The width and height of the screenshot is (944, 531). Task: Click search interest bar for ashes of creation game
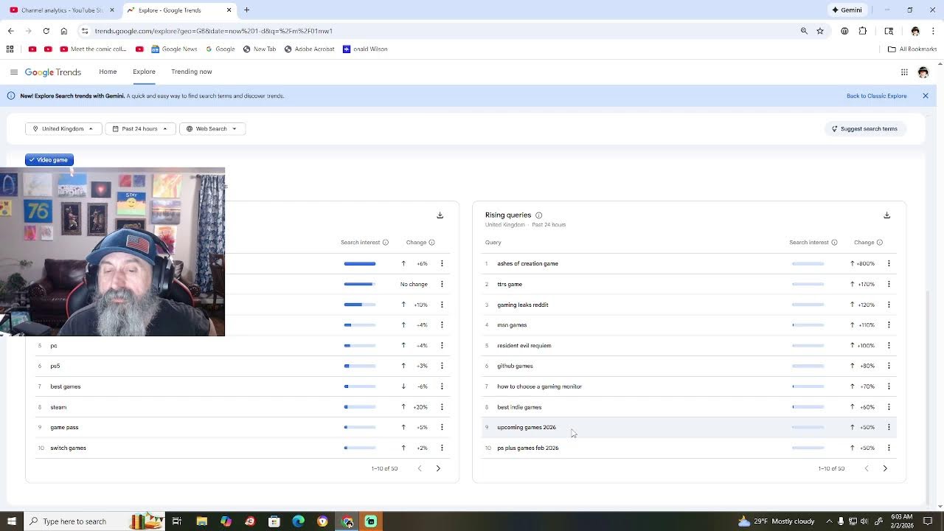pos(808,263)
